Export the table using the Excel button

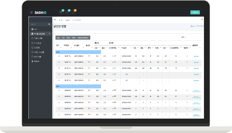click(x=68, y=38)
